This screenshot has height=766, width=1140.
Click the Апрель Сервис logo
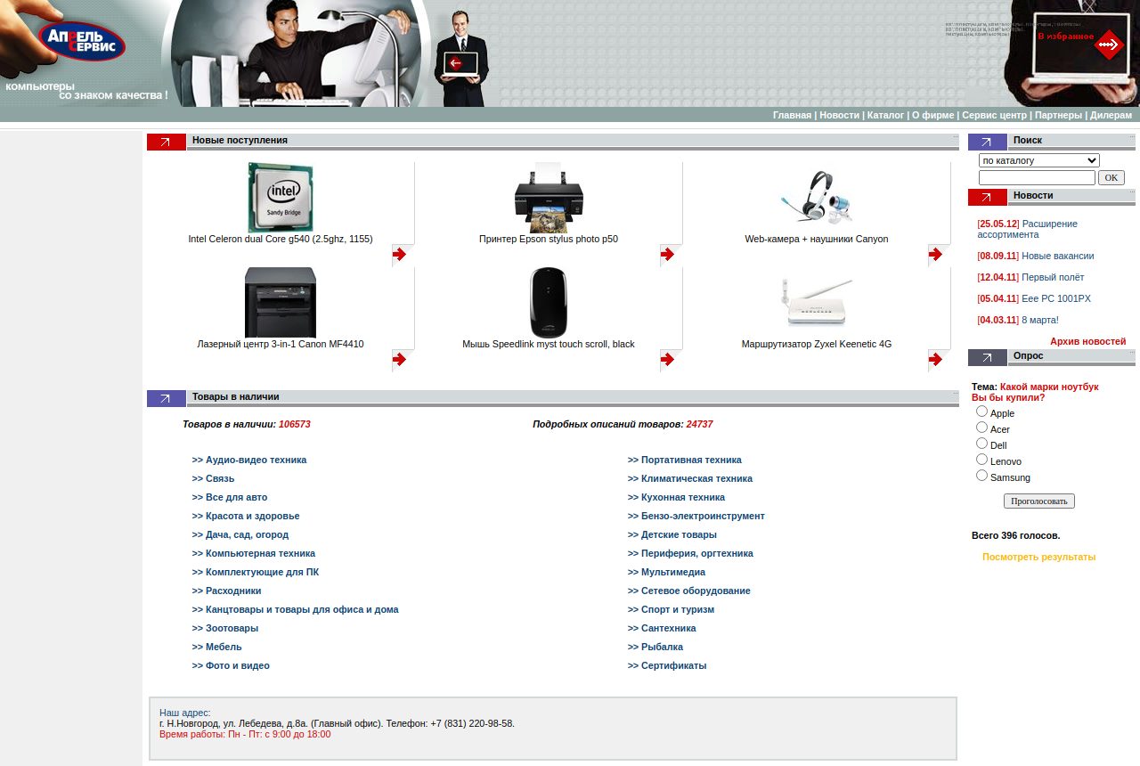click(x=82, y=41)
